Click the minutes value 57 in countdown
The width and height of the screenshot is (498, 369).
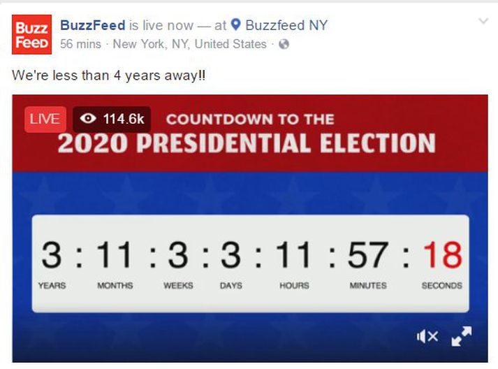(x=368, y=254)
